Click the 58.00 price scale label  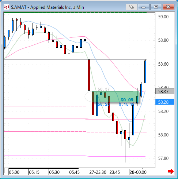(x=163, y=135)
